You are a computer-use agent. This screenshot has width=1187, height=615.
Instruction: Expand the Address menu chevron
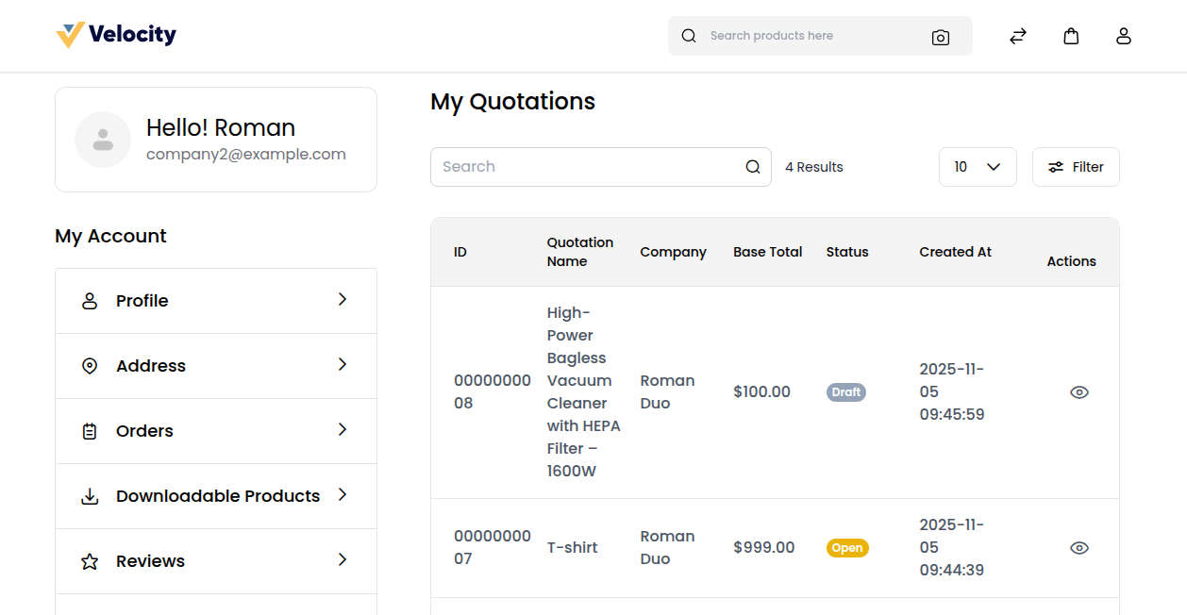(x=343, y=365)
